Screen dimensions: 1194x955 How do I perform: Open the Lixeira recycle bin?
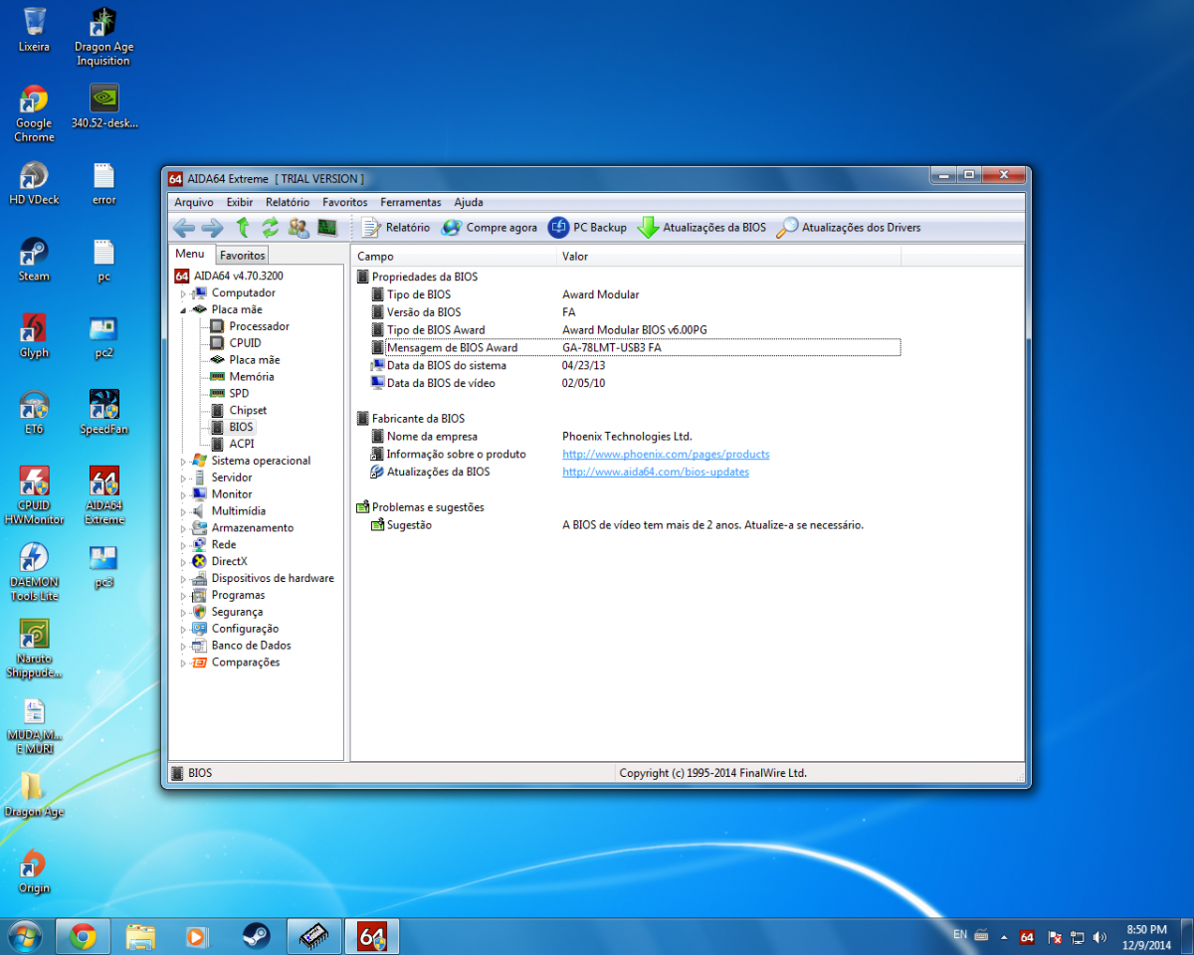(x=34, y=30)
